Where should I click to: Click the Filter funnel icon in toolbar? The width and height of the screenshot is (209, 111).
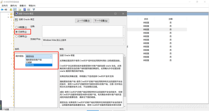point(34,10)
